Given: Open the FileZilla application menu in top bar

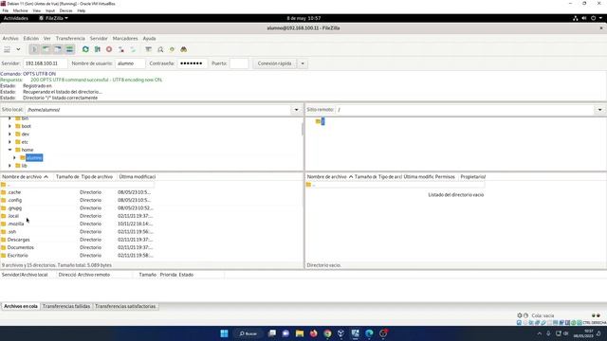Looking at the screenshot, I should coord(53,18).
